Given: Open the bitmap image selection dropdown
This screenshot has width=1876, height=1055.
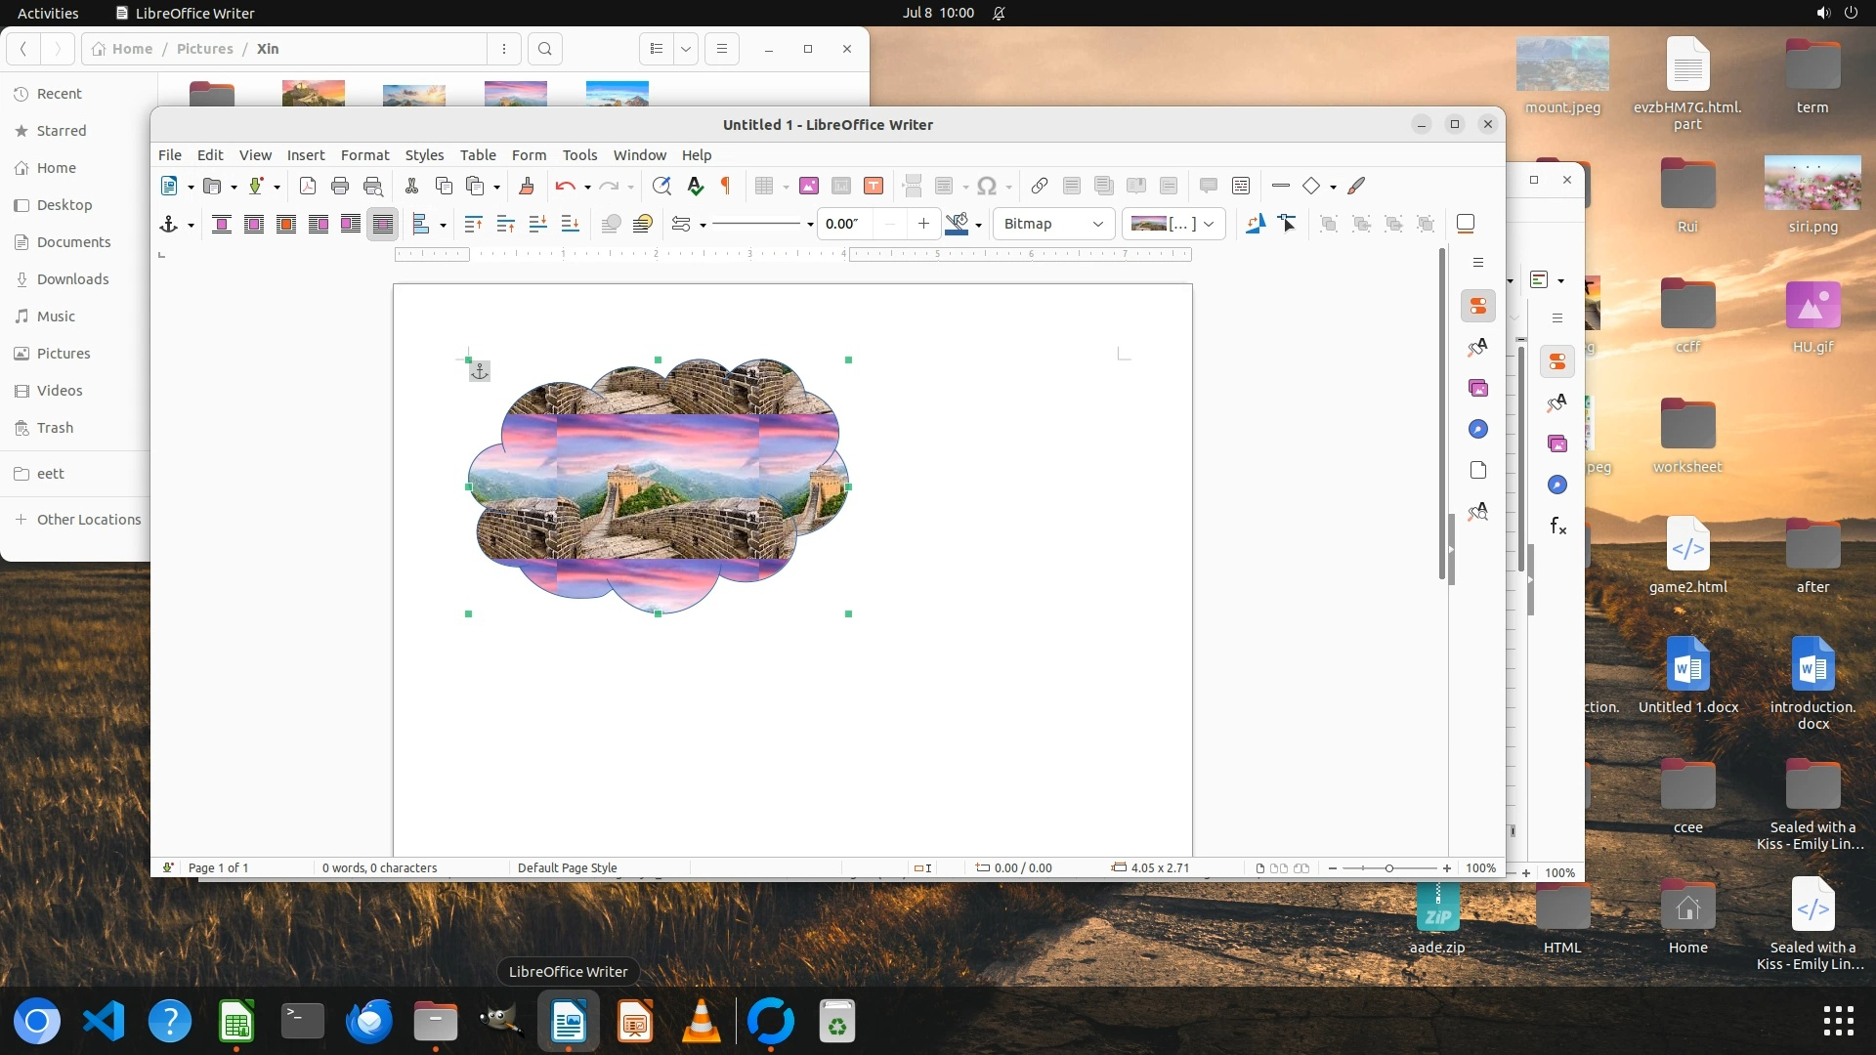Looking at the screenshot, I should [x=1172, y=224].
